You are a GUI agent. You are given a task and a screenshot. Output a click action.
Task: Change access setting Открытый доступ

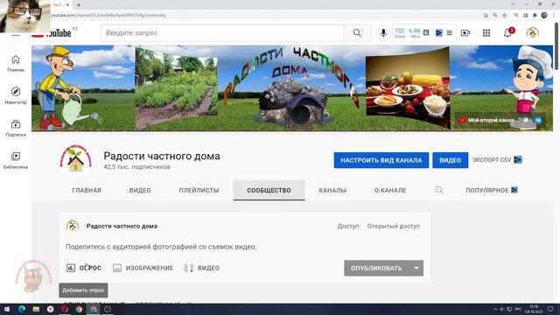click(x=394, y=226)
